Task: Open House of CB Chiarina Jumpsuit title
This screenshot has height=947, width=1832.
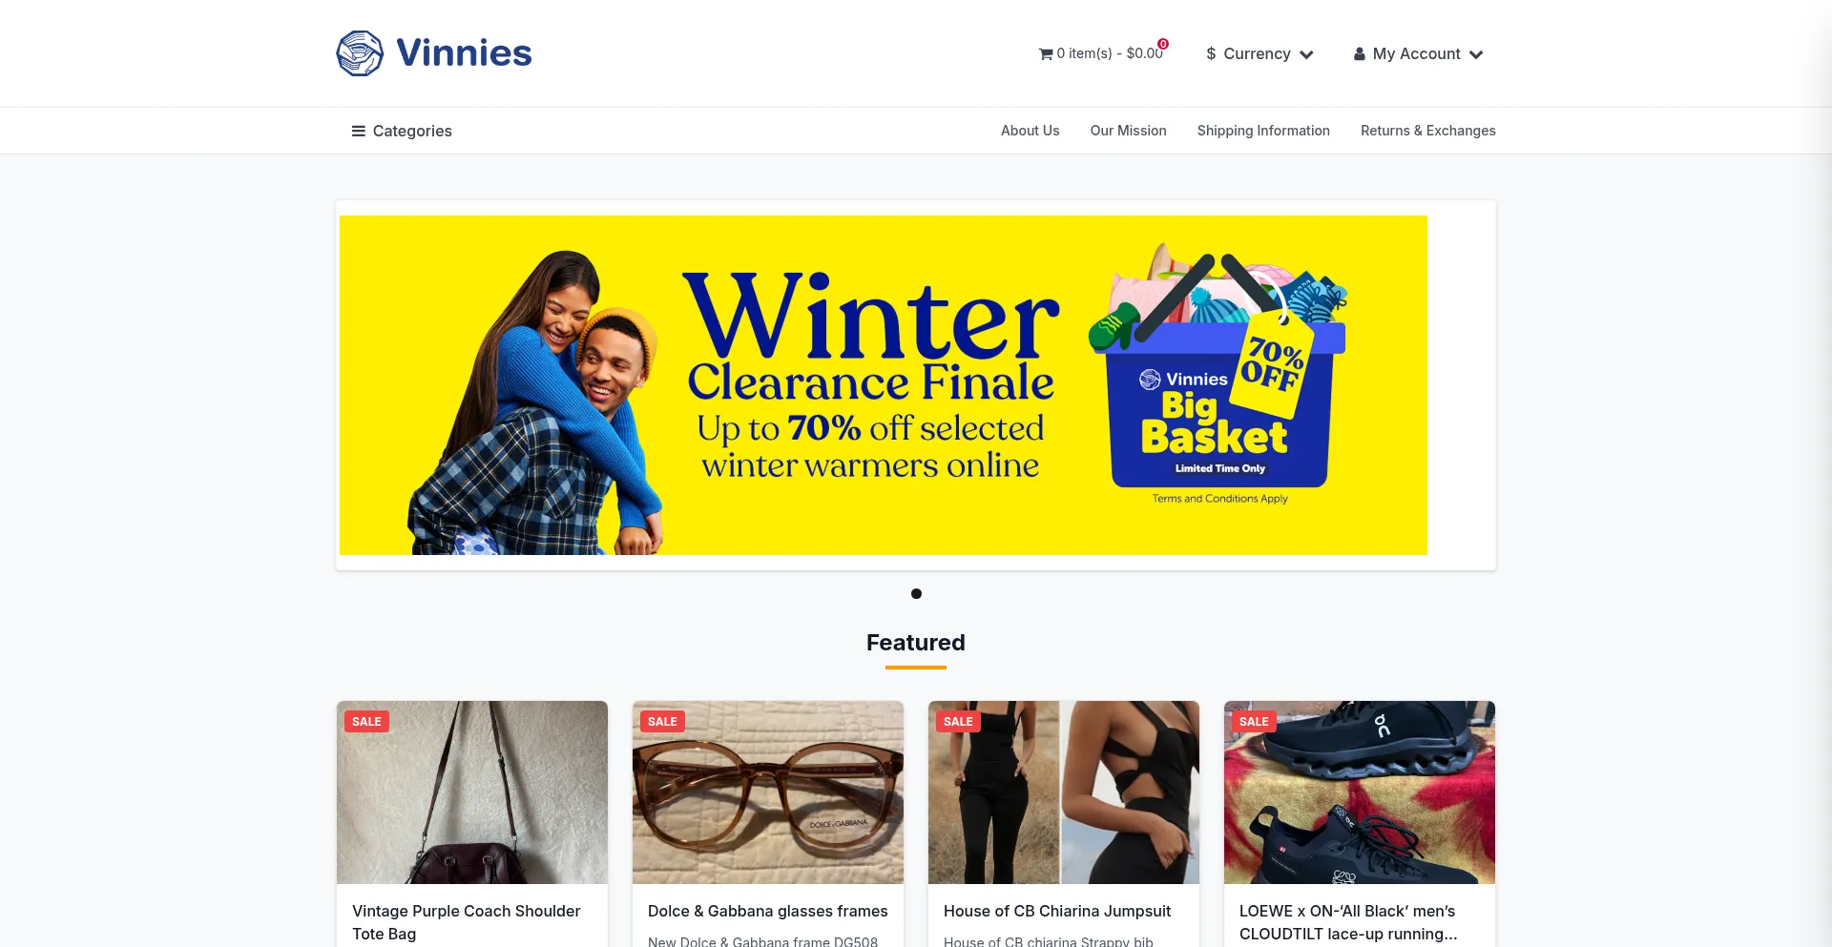Action: pos(1057,912)
